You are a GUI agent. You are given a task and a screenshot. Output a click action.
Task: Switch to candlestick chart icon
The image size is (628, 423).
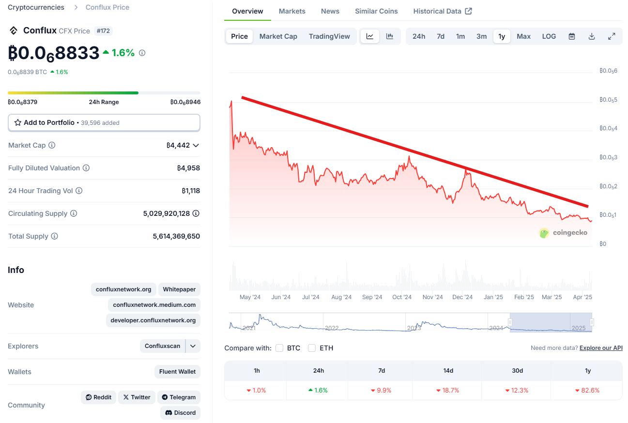click(390, 36)
